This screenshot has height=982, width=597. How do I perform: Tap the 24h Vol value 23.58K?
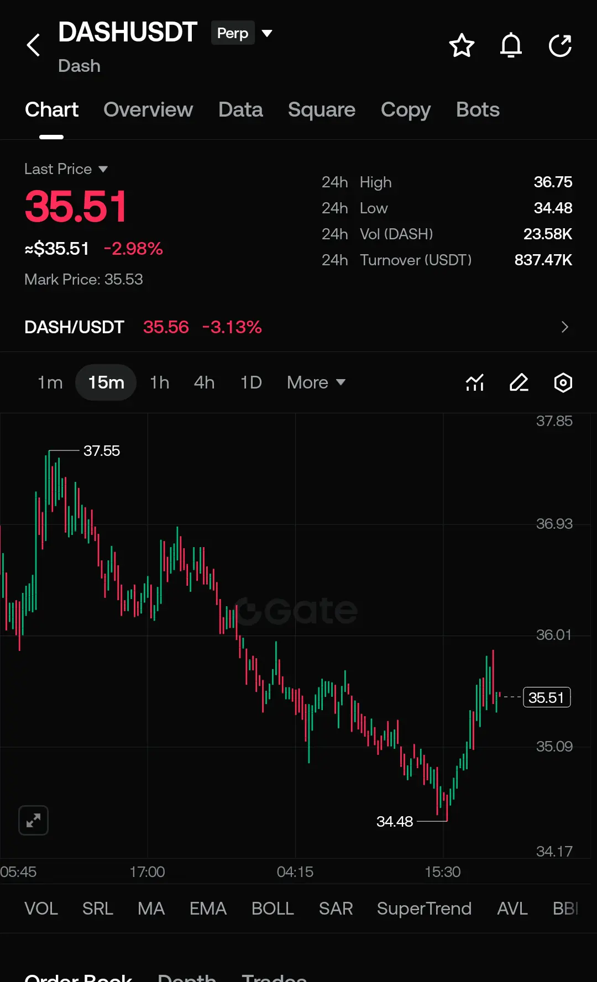tap(548, 234)
